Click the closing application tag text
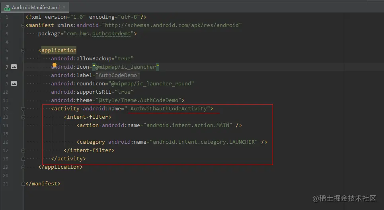Screen dimensions: 384x210 (x=60, y=167)
